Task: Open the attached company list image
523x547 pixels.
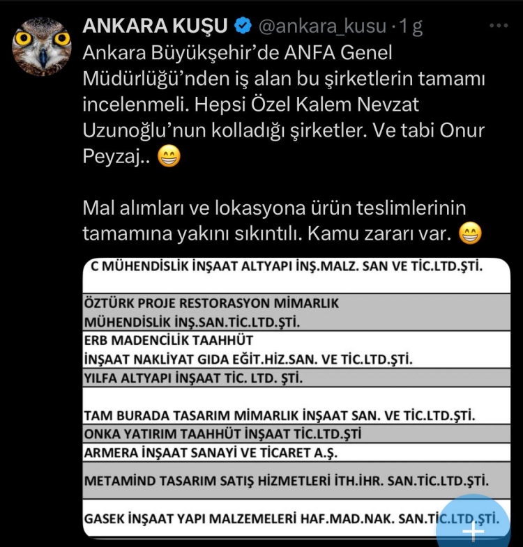Action: (296, 398)
